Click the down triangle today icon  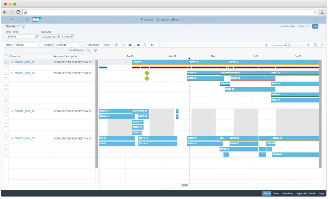[x=145, y=45]
